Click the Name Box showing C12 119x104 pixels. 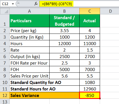click(6, 4)
